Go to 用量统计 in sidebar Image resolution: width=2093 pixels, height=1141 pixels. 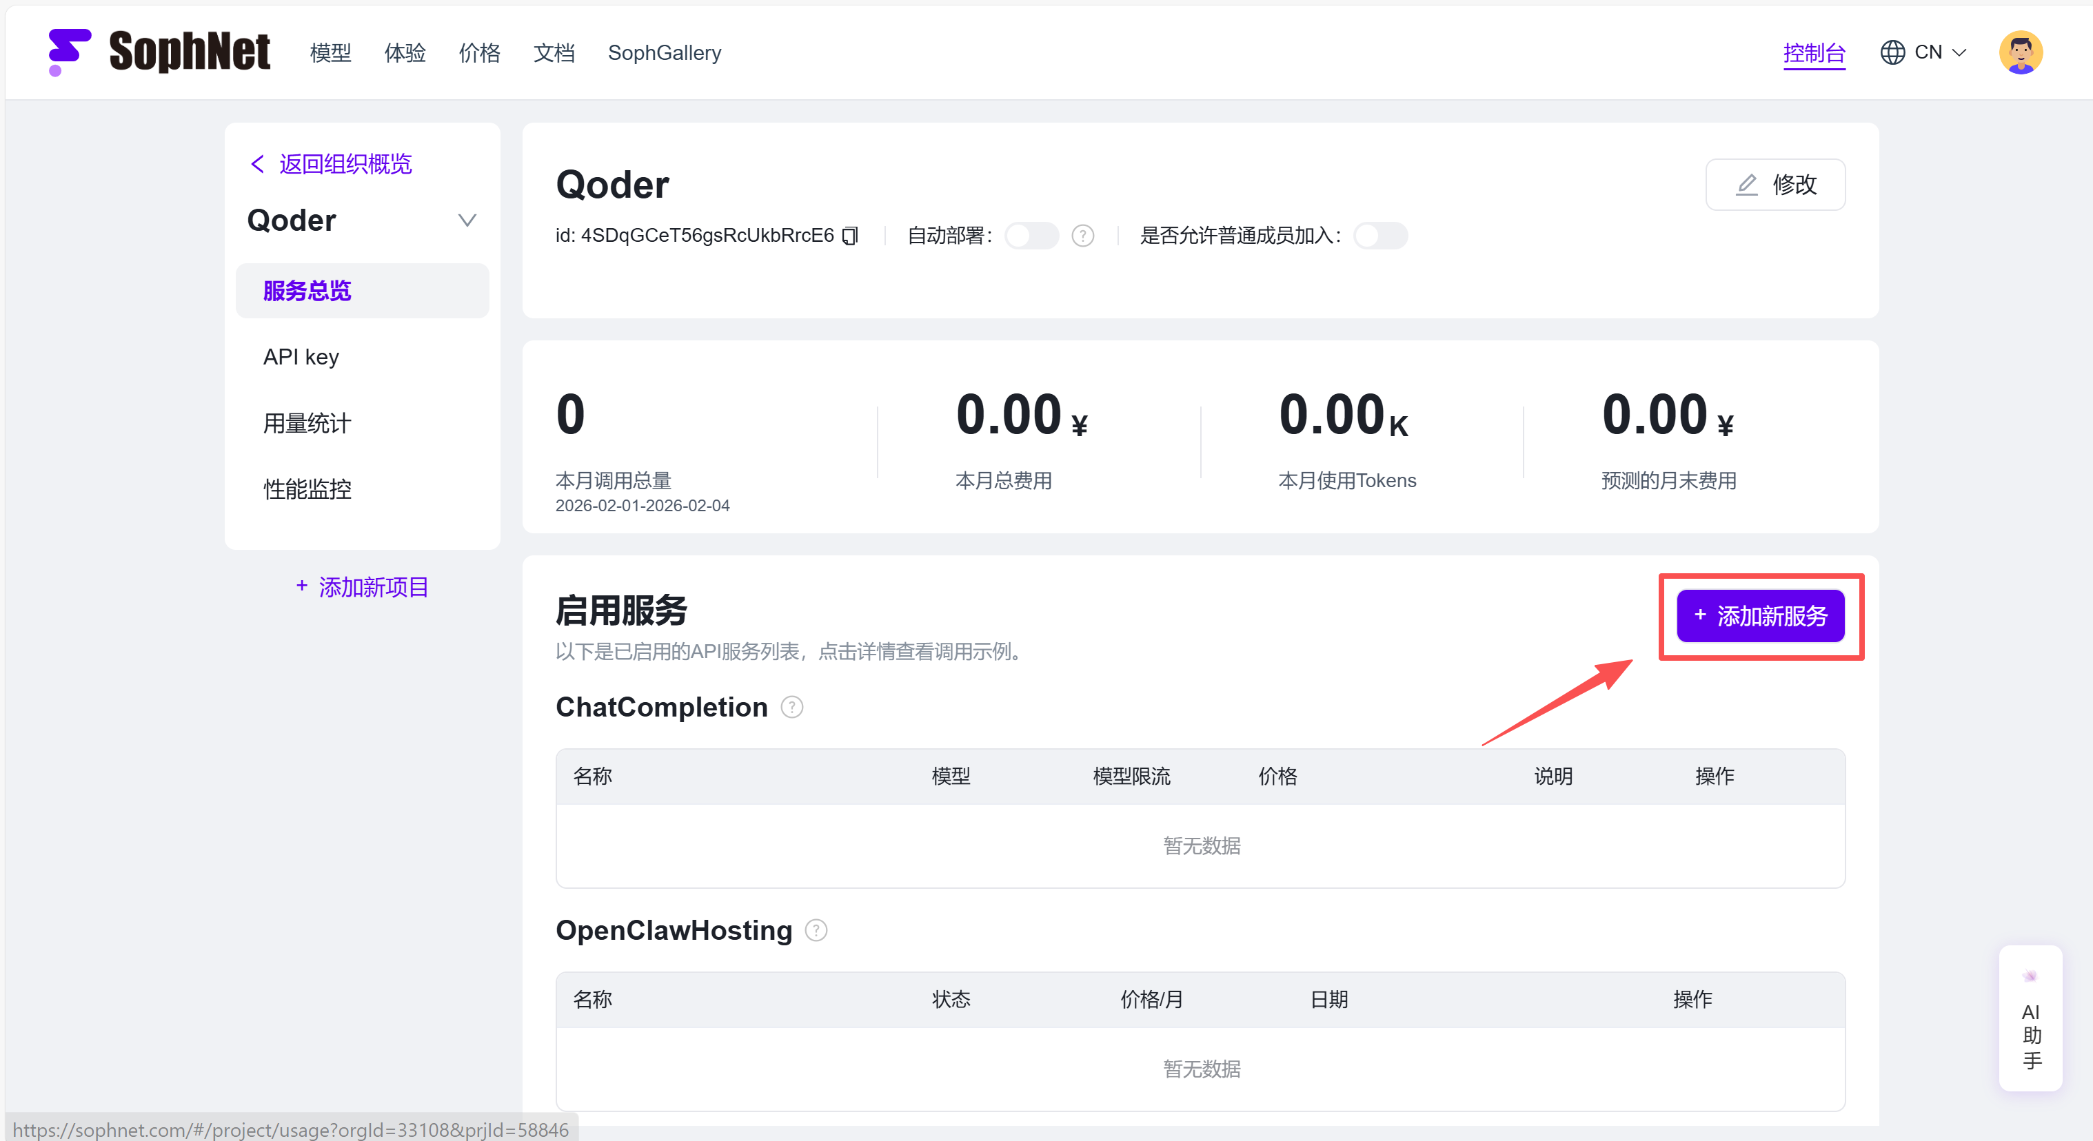pyautogui.click(x=306, y=423)
